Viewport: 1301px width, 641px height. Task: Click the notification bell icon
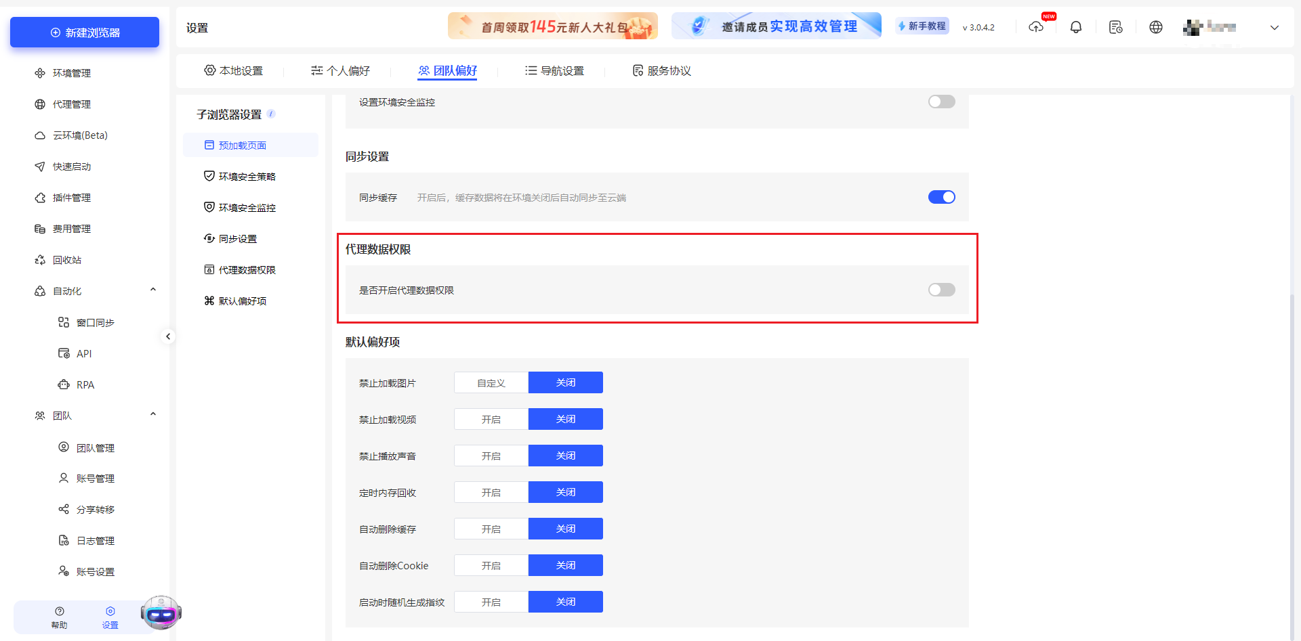(1076, 27)
